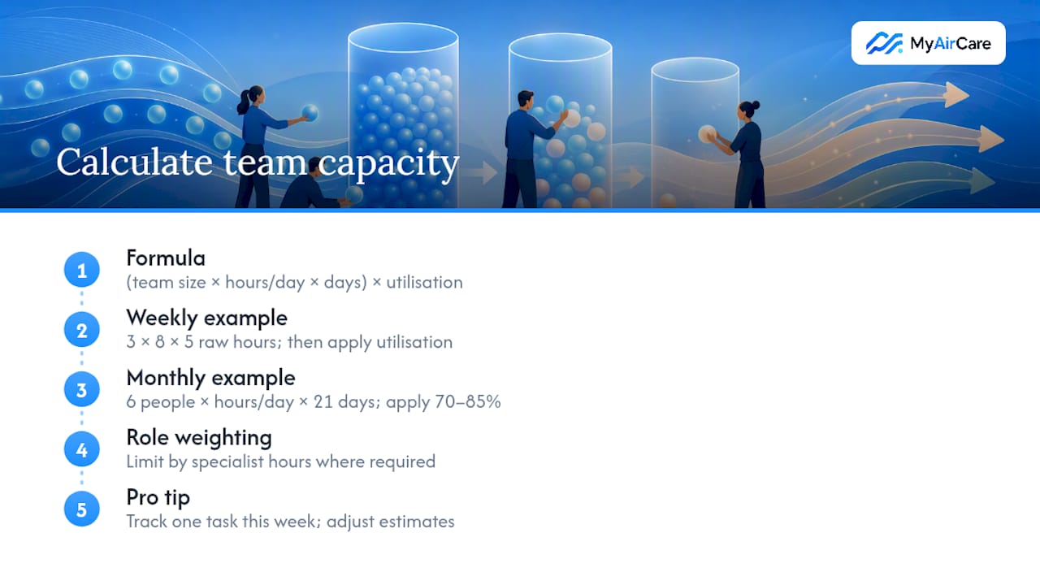Select the number 5 step circle
1040x585 pixels.
(x=81, y=509)
